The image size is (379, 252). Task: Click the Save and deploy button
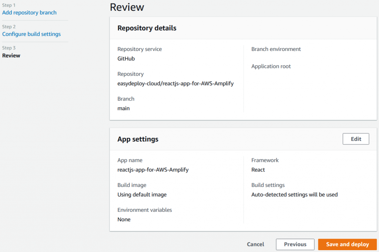pos(347,244)
